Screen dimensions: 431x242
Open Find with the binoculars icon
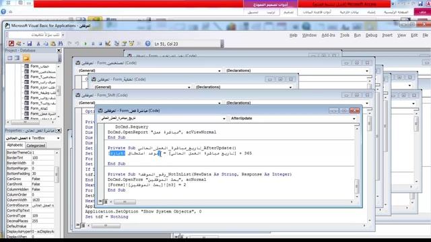(61, 44)
